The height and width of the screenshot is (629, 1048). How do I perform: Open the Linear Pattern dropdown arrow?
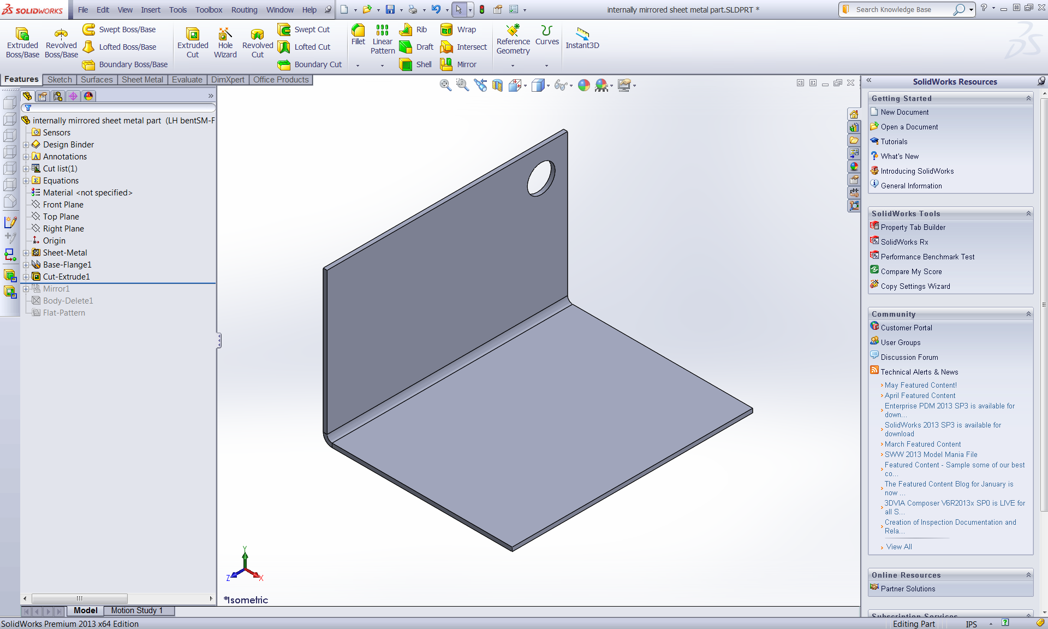click(x=382, y=66)
